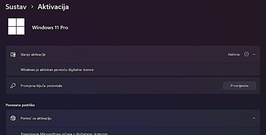Click the Aktivno status text
This screenshot has height=135, width=266.
(234, 54)
